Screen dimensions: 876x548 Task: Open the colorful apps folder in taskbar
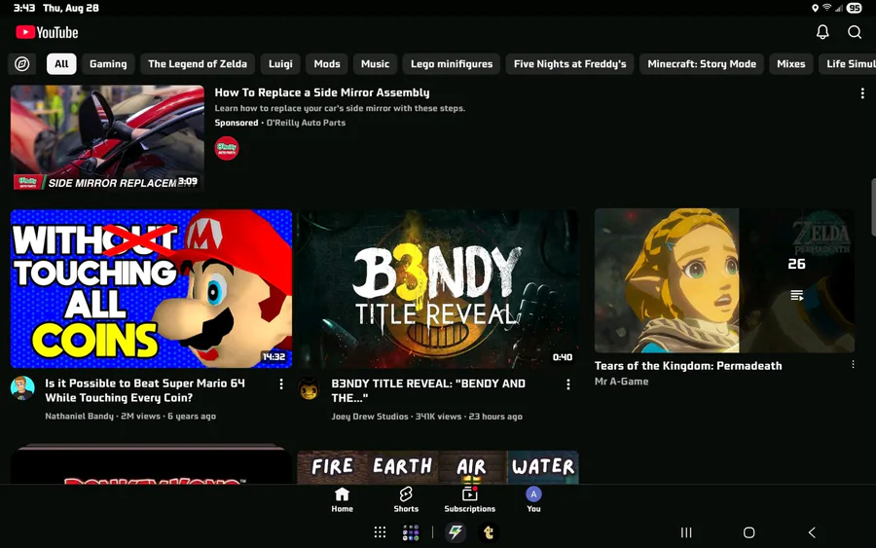coord(411,532)
